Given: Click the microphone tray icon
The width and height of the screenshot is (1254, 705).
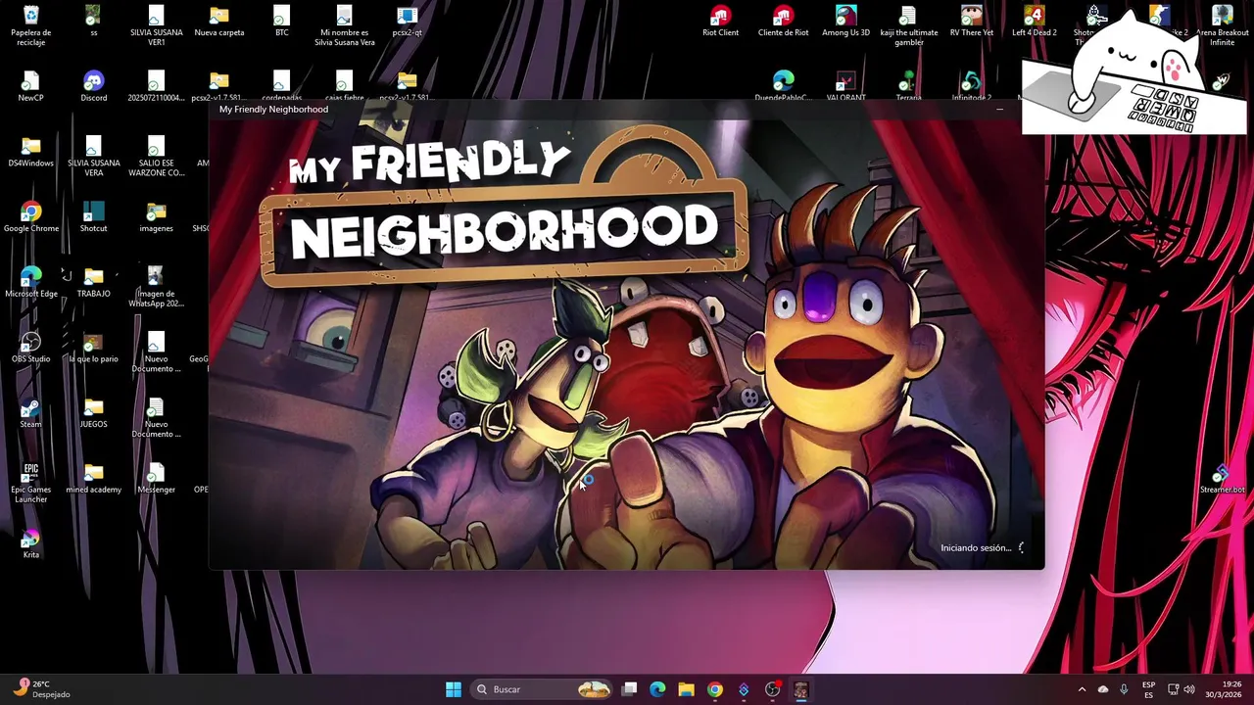Looking at the screenshot, I should (x=1124, y=689).
